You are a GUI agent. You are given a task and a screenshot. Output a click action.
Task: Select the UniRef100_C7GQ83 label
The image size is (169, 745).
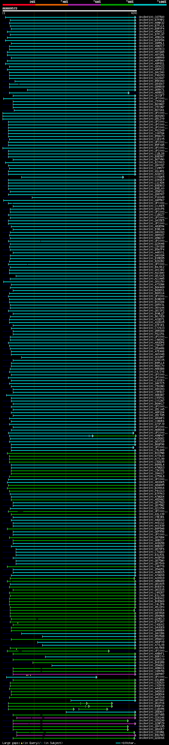point(151,552)
